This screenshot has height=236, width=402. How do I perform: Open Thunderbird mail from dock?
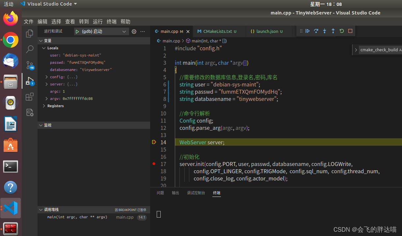pos(11,61)
